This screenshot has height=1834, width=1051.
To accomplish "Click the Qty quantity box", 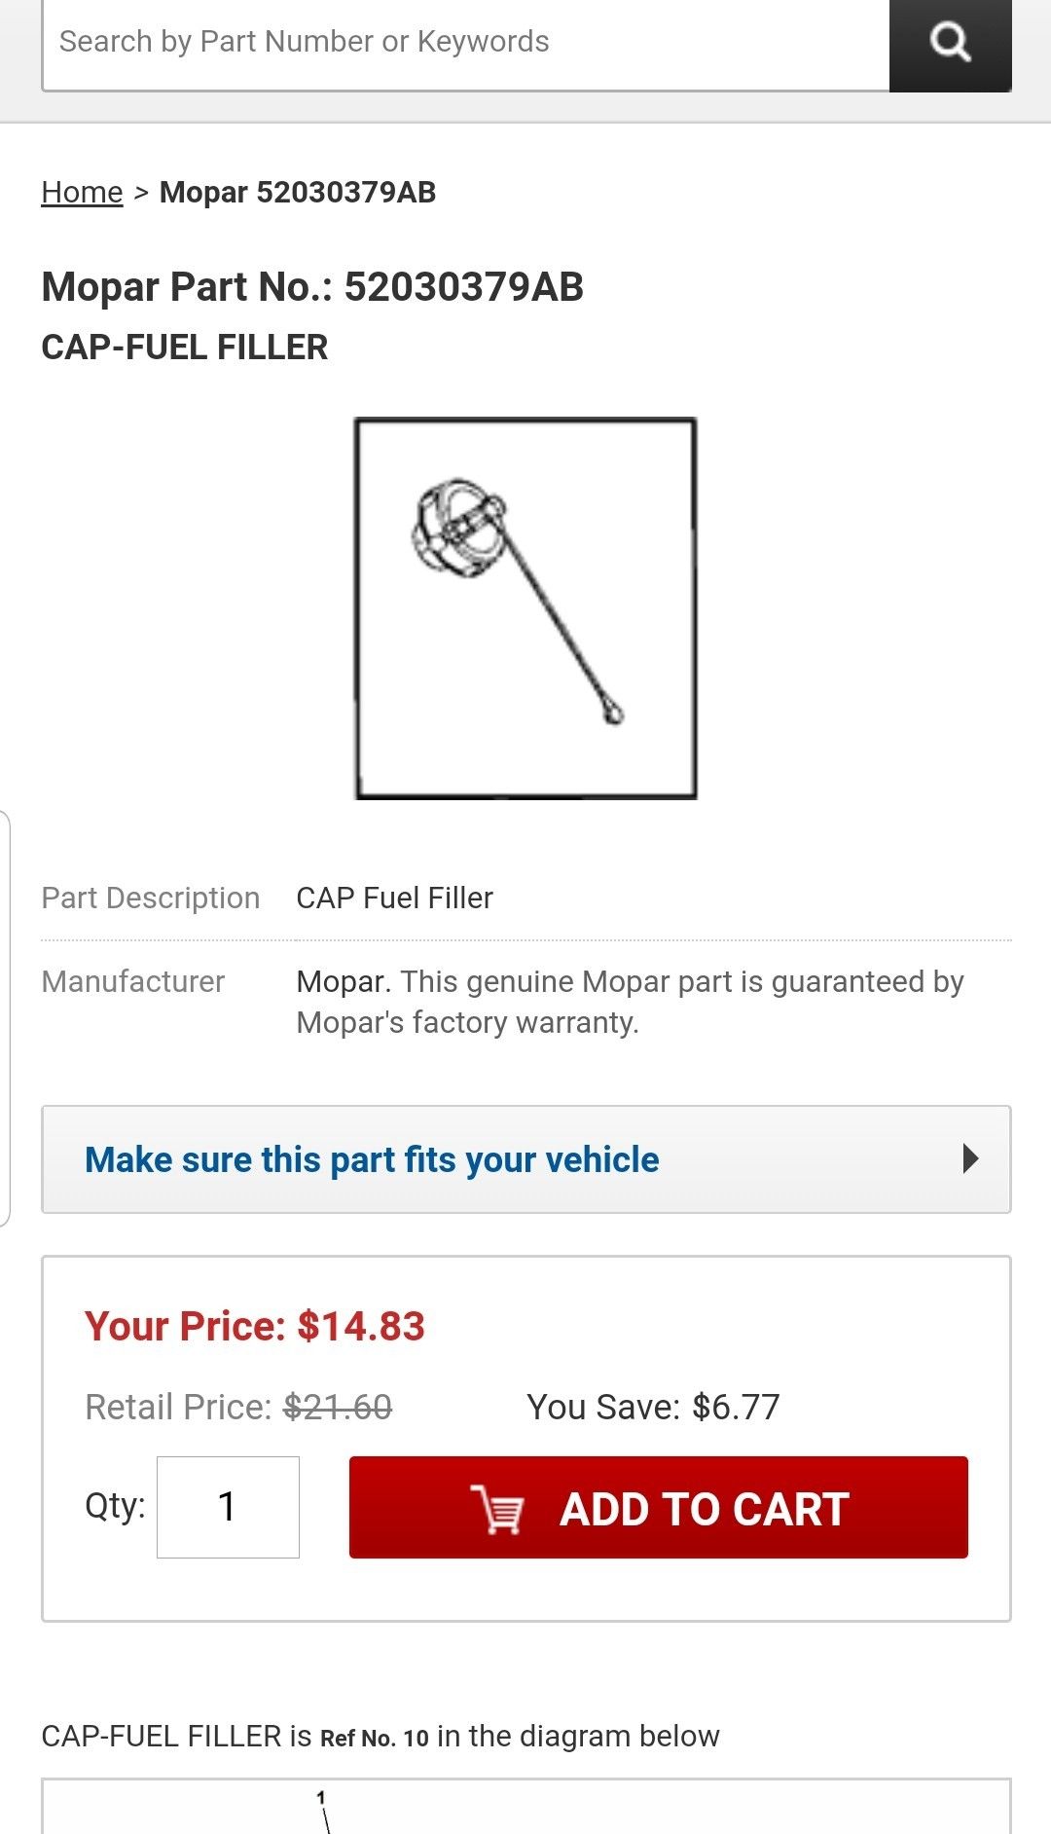I will coord(228,1507).
